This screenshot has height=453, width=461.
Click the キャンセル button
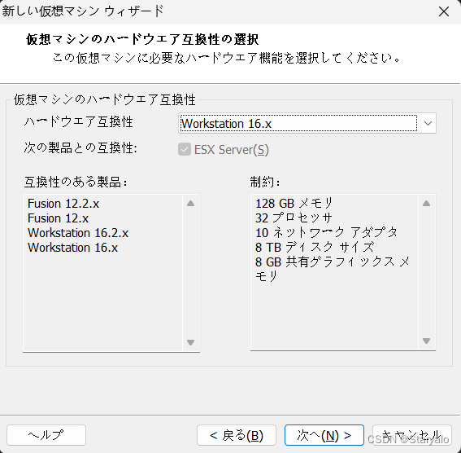pos(412,435)
